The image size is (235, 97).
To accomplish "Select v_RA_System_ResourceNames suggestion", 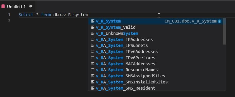I will pyautogui.click(x=155, y=70).
